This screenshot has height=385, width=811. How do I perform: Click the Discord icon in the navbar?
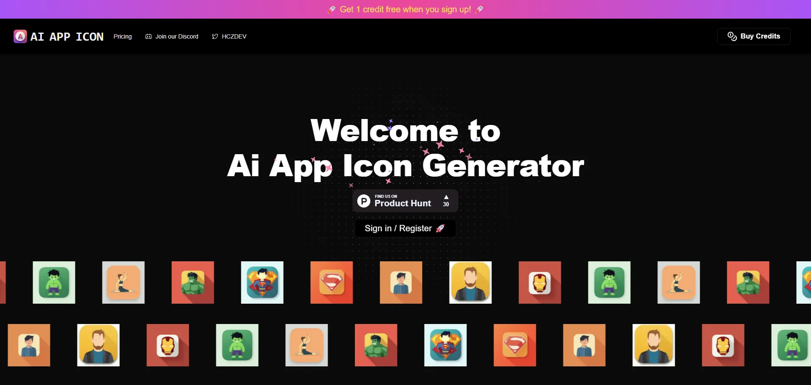coord(148,36)
